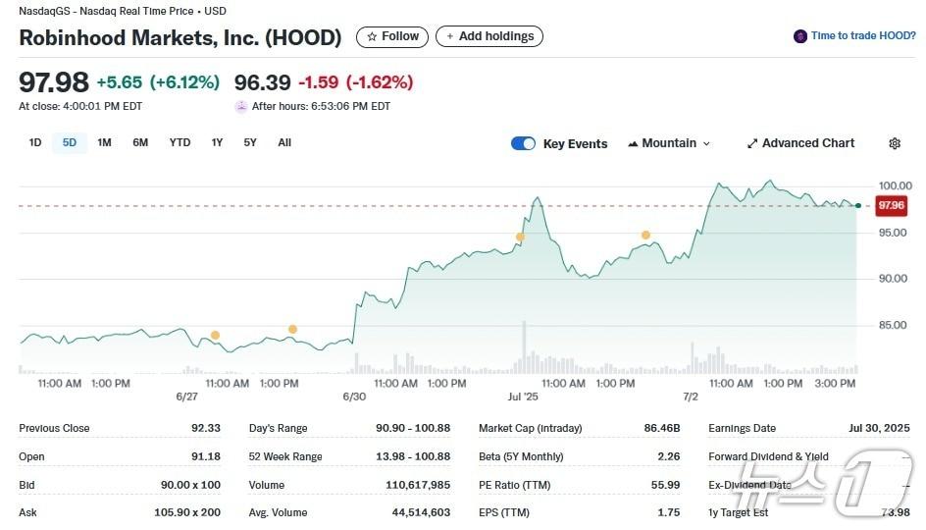926x530 pixels.
Task: Click the Jul '25 peak event marker
Action: click(520, 237)
